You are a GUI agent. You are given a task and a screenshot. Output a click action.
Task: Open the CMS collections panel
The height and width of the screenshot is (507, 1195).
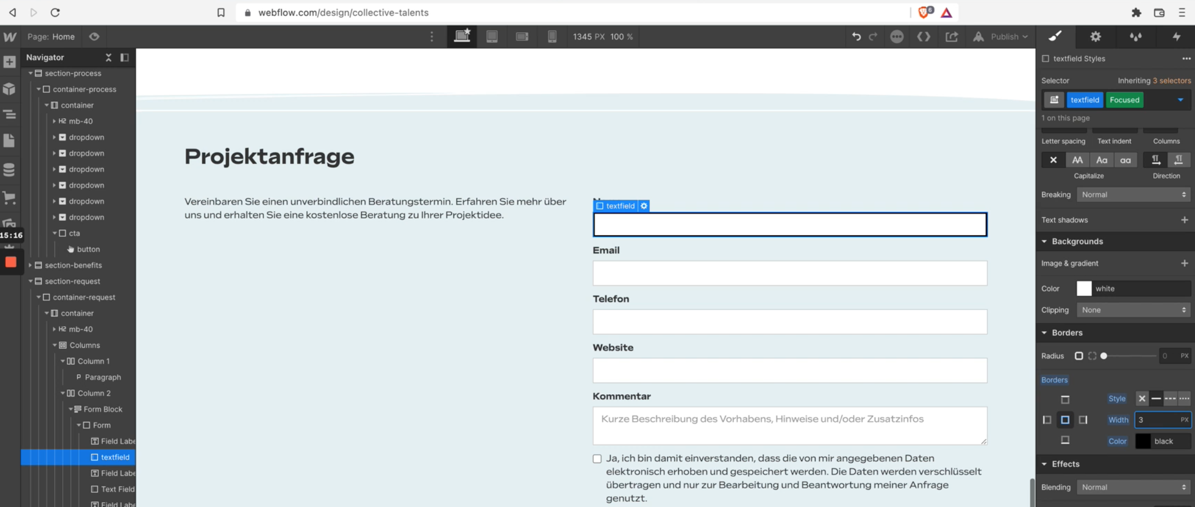[x=10, y=170]
